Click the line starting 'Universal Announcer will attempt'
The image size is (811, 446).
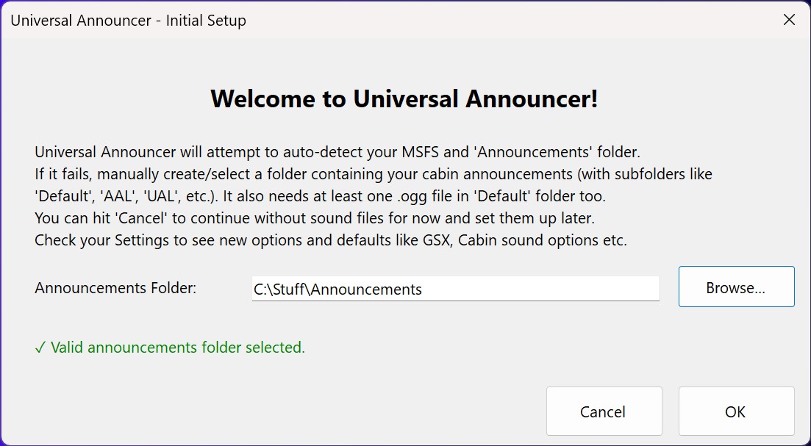point(337,152)
